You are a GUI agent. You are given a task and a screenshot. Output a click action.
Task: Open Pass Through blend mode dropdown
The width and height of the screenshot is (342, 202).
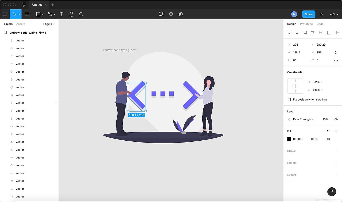(x=303, y=119)
